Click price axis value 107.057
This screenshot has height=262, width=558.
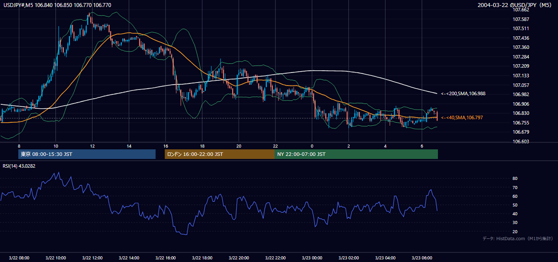coord(521,85)
